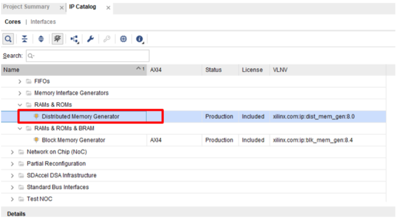This screenshot has height=220, width=396.
Task: Click the chip-shaped IP toolbar icon
Action: pyautogui.click(x=124, y=39)
